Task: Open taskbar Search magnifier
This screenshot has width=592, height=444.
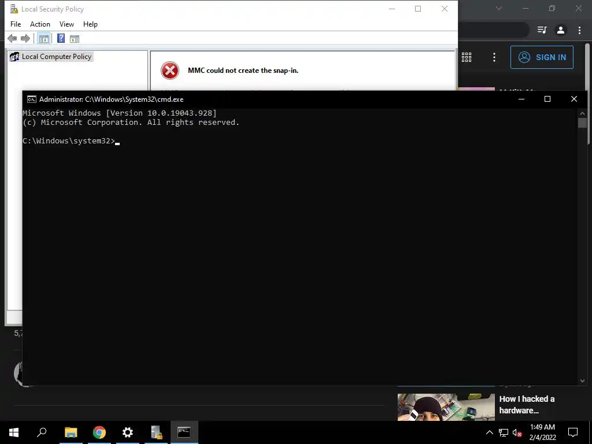Action: [42, 432]
